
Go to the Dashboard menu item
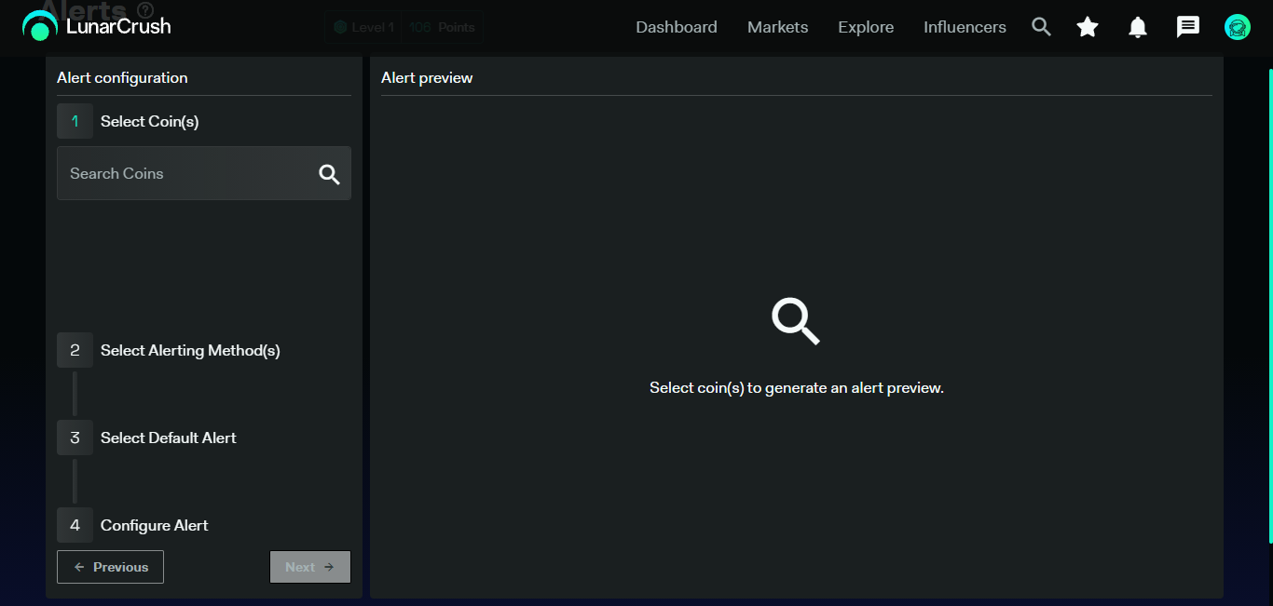pos(677,27)
